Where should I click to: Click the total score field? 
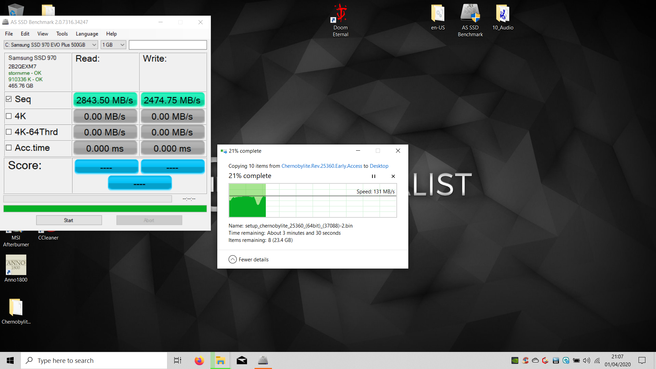(x=140, y=183)
